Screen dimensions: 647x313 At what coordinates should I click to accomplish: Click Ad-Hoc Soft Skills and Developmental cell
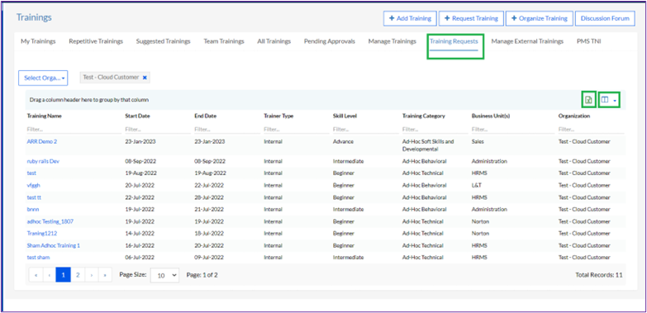(428, 145)
